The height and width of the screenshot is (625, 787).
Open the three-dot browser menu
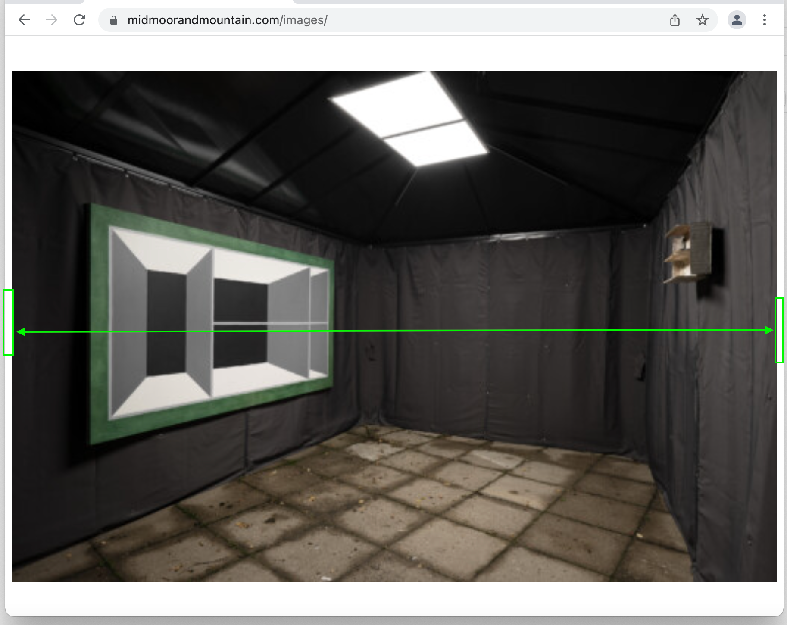coord(764,20)
